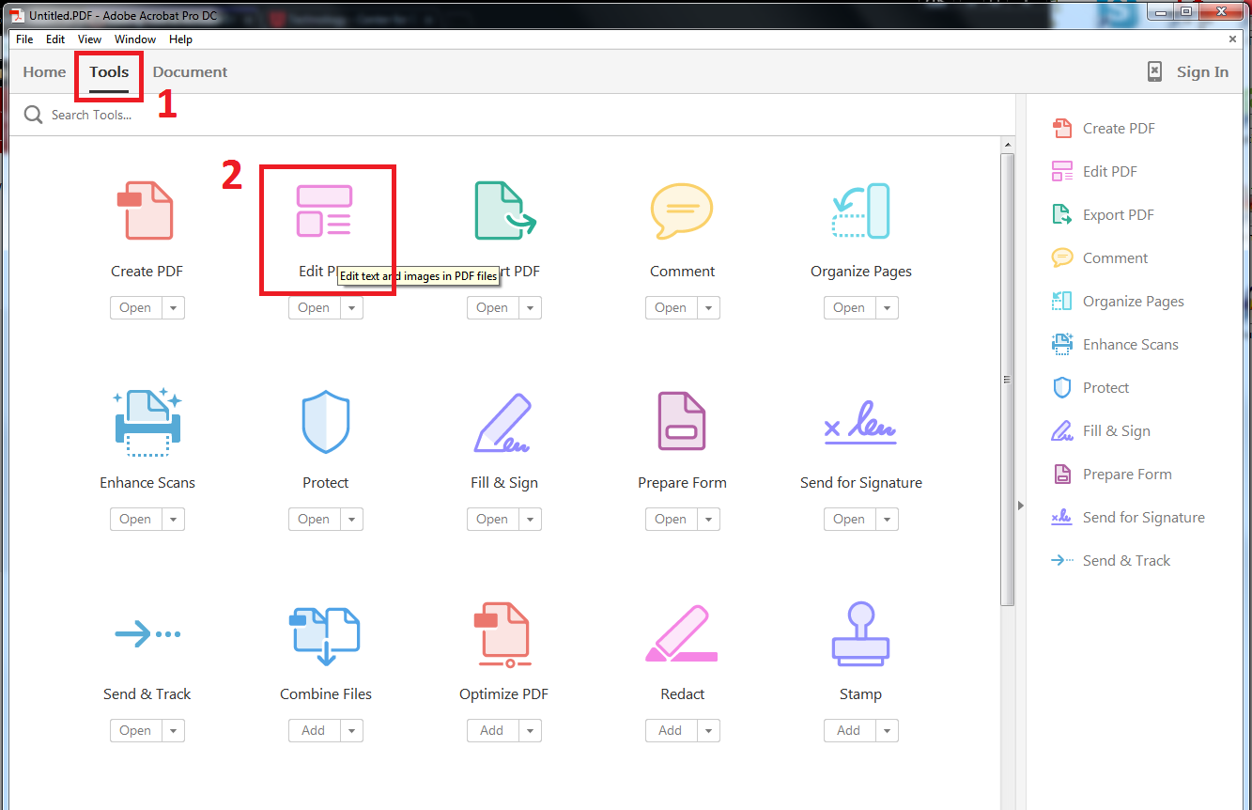Click the mobile link icon beside Sign In
Image resolution: width=1252 pixels, height=810 pixels.
point(1154,71)
